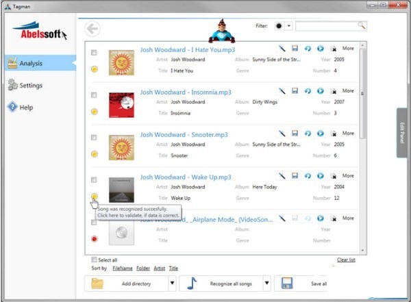Click the delete file icon for Insomnia.mp3

click(334, 91)
